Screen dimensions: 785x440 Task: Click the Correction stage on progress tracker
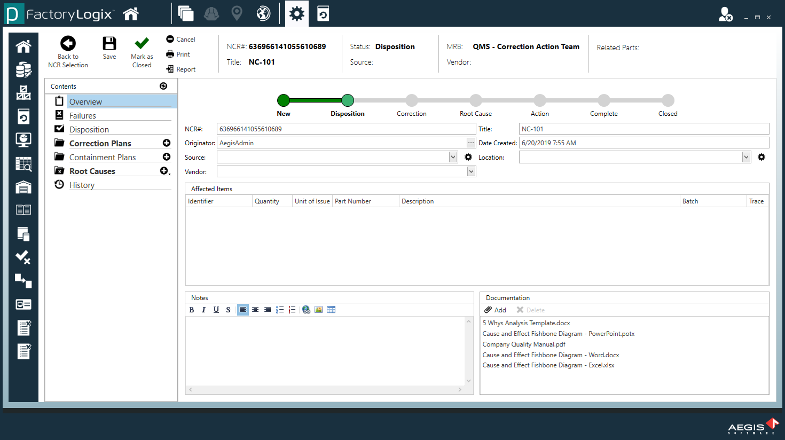pyautogui.click(x=411, y=100)
